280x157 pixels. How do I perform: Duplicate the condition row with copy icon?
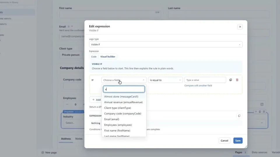click(x=231, y=80)
